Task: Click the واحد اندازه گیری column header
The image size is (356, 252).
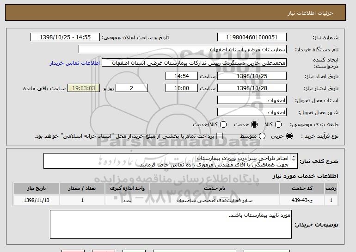Action: [x=127, y=189]
